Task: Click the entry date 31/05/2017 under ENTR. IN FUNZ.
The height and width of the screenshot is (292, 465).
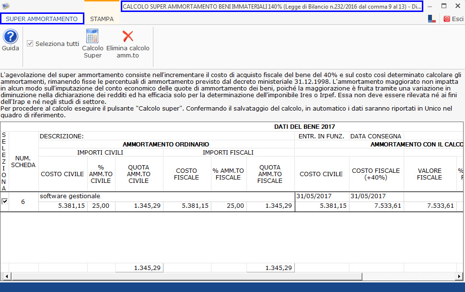Action: pos(314,196)
